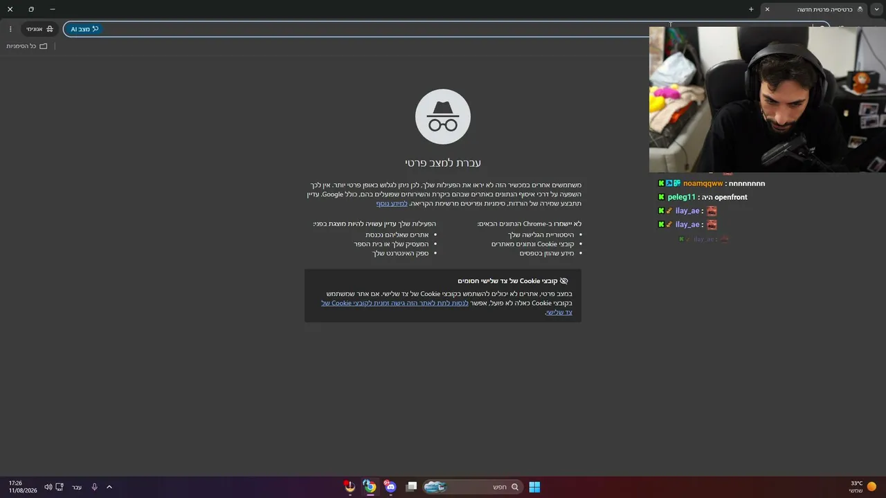Expand the tab search dropdown

[x=877, y=9]
